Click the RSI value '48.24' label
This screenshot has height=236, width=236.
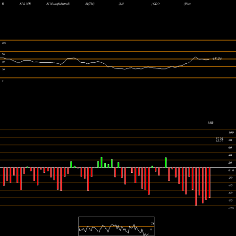click(217, 59)
